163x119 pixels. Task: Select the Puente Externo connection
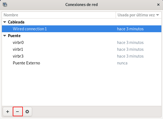82,63
